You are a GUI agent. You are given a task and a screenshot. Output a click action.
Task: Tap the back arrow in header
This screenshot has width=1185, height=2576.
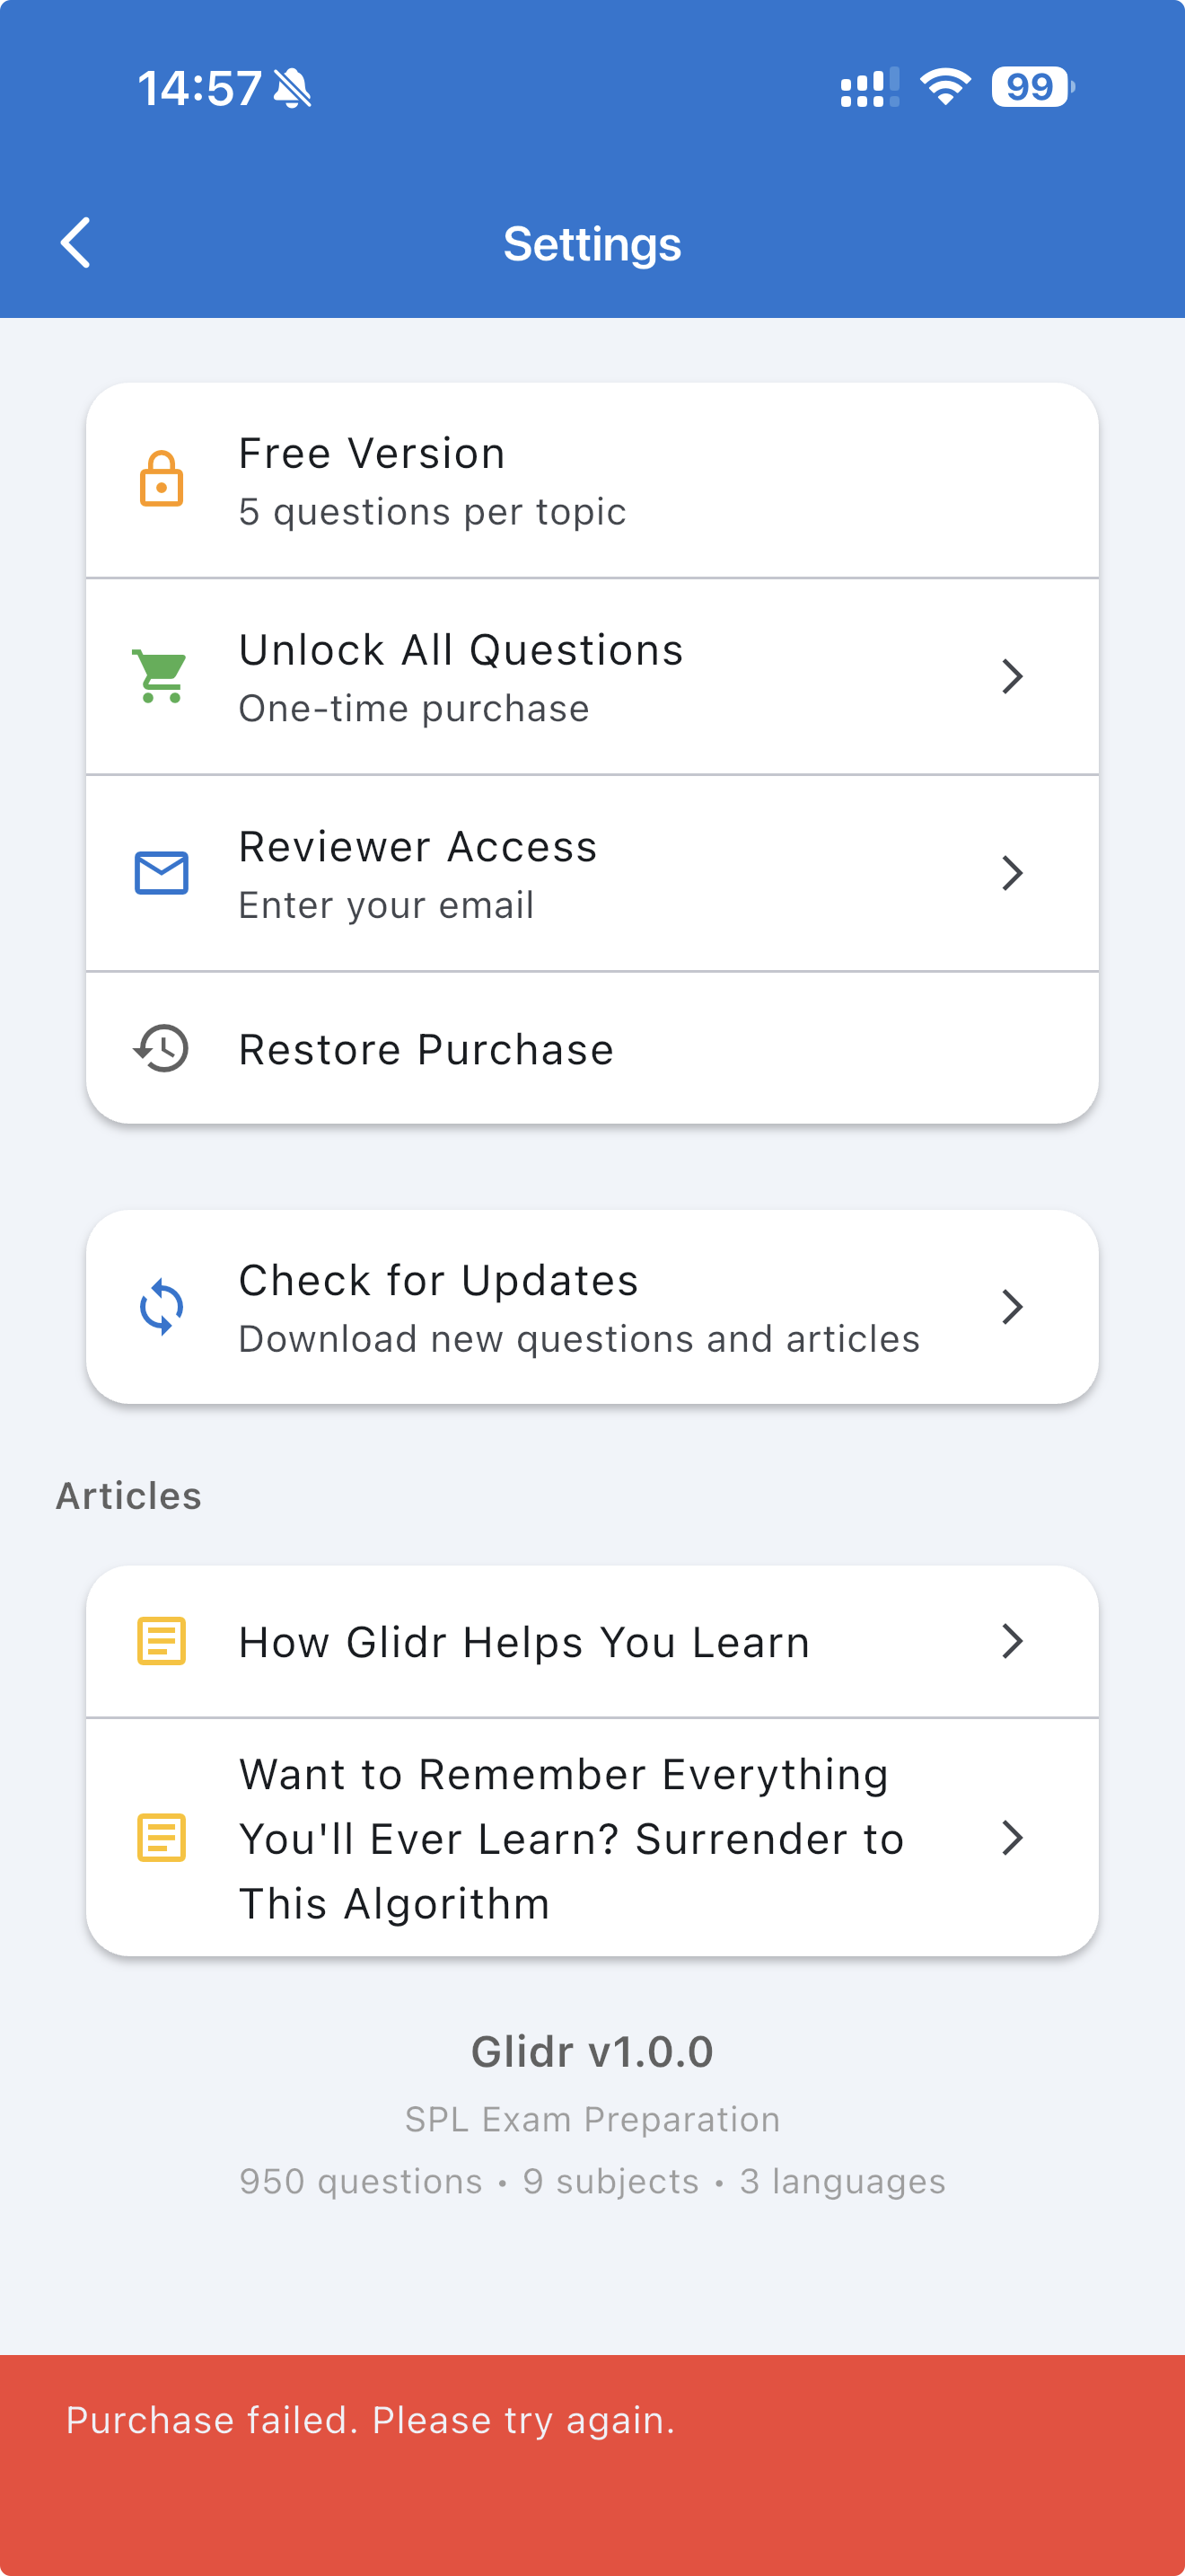pos(76,243)
